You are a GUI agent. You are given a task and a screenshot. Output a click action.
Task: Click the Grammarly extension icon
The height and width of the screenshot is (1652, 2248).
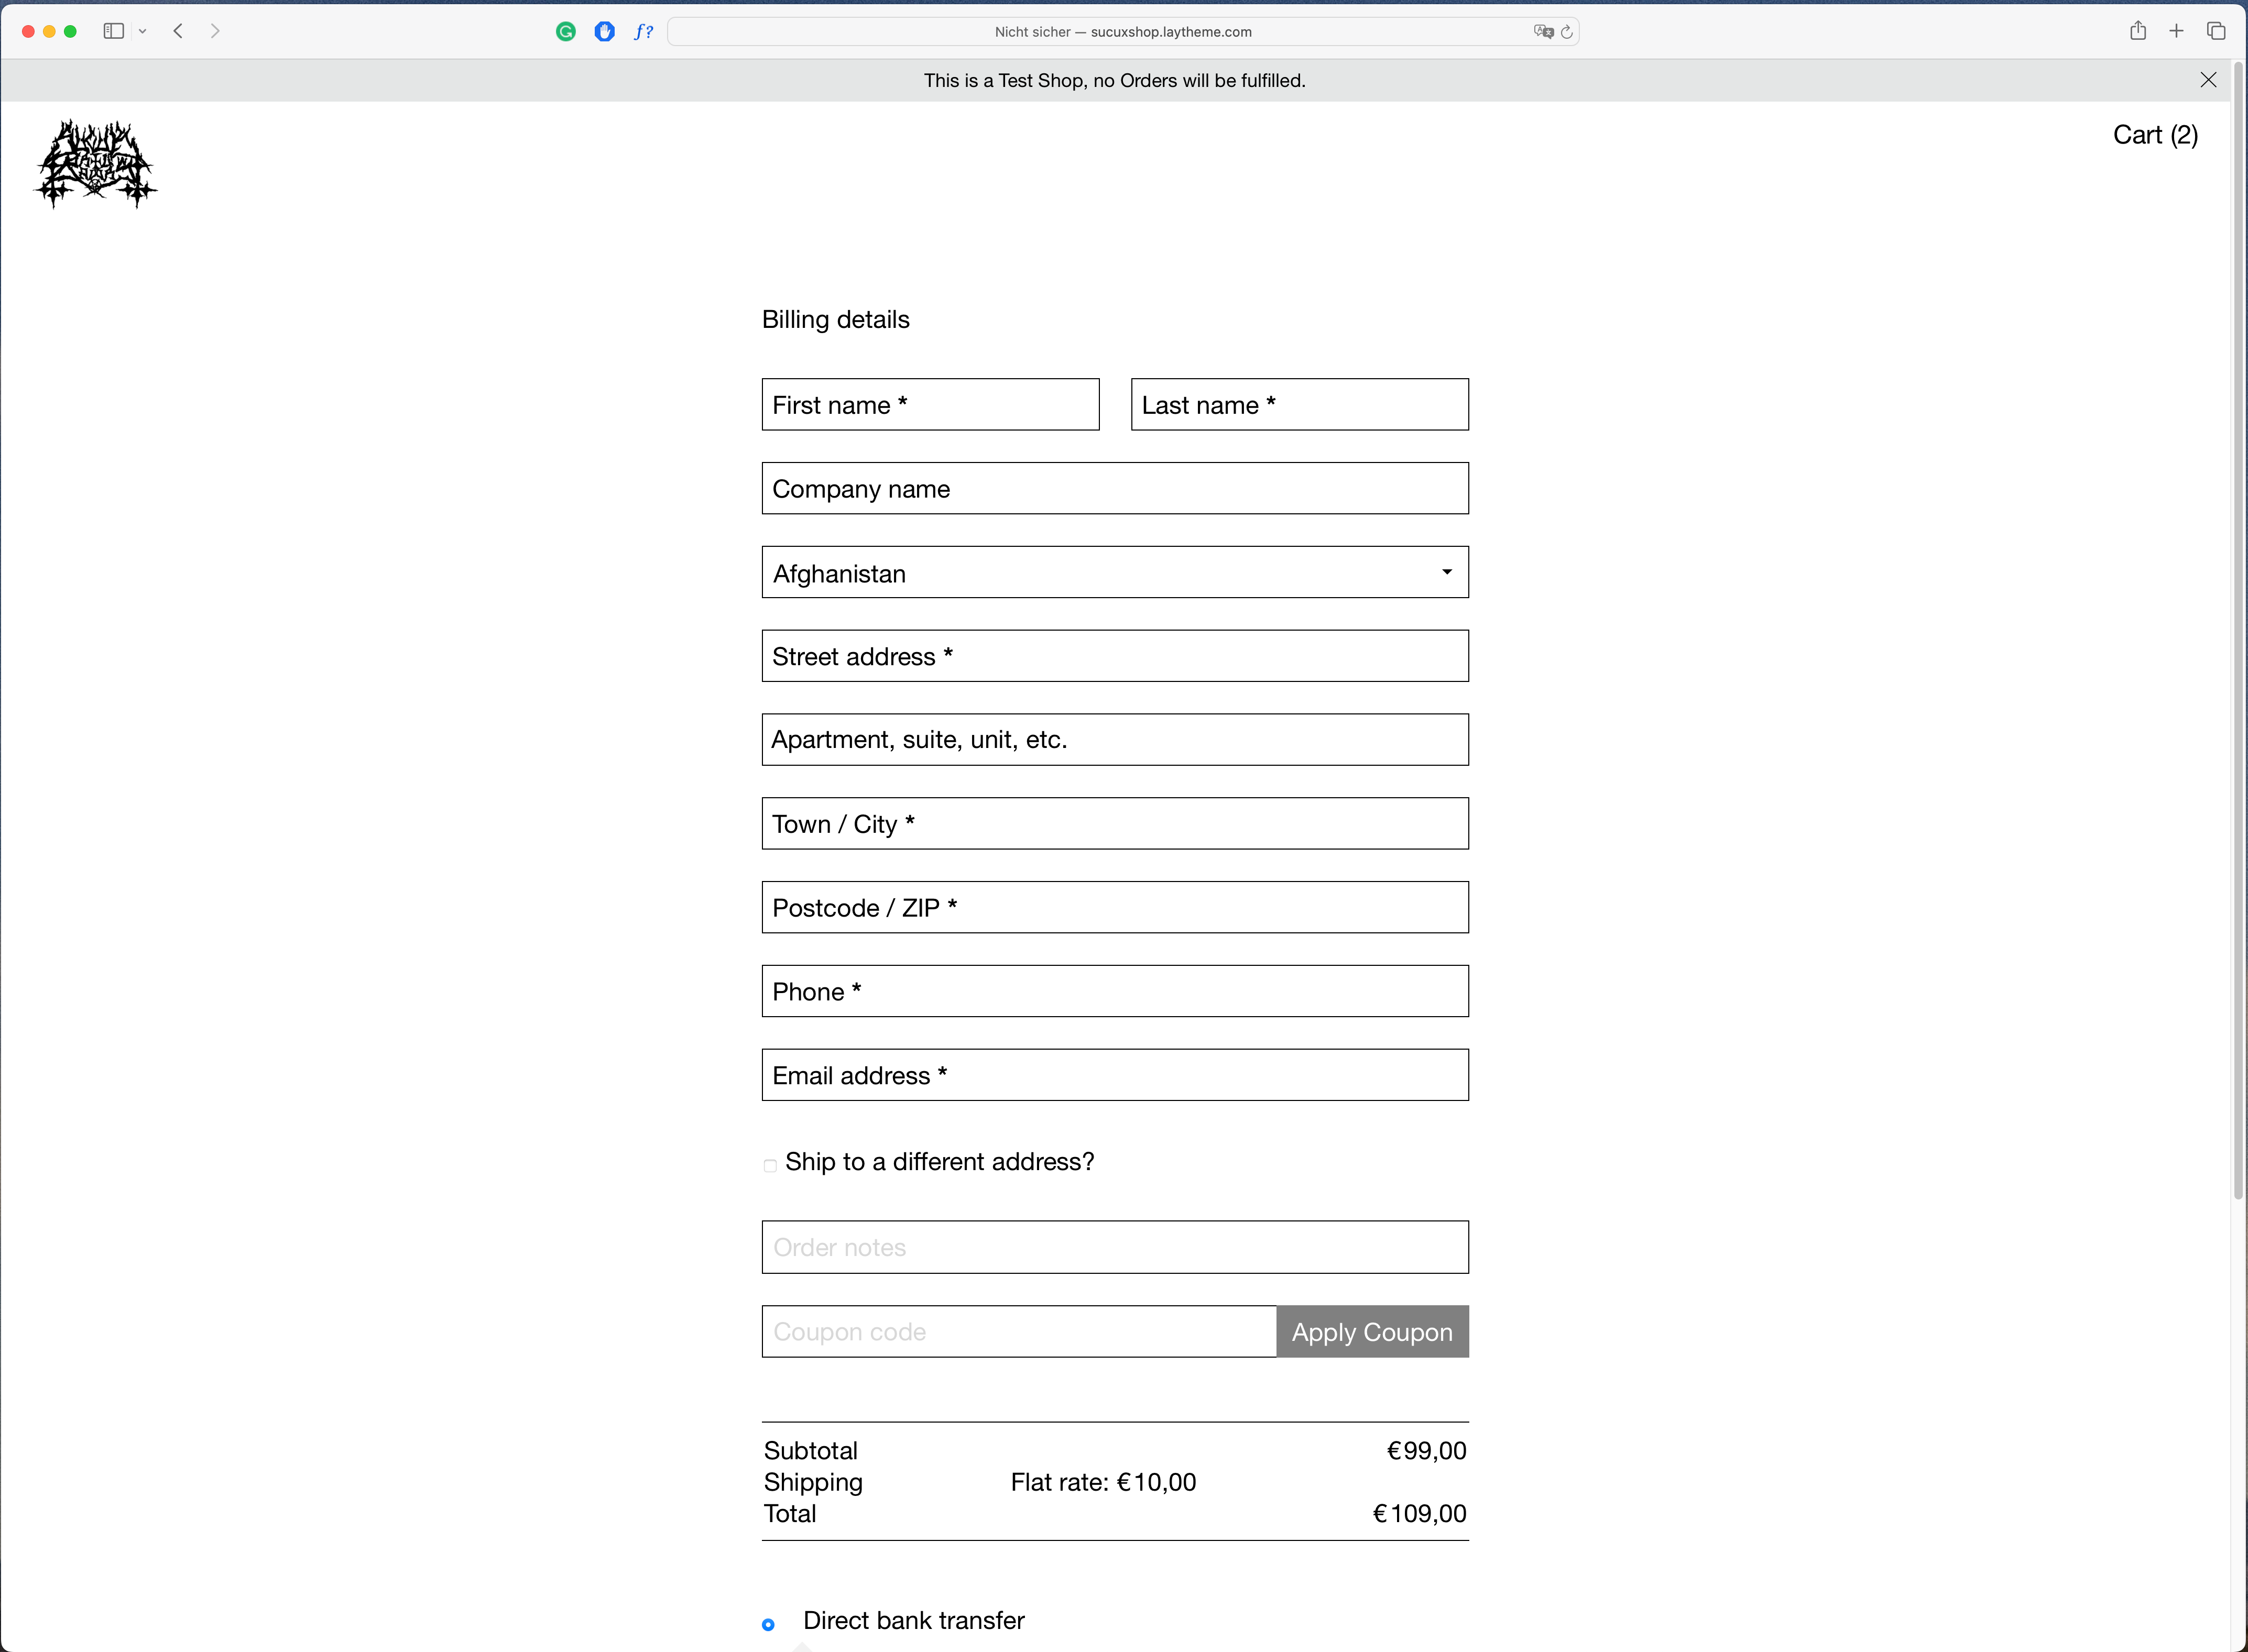565,32
